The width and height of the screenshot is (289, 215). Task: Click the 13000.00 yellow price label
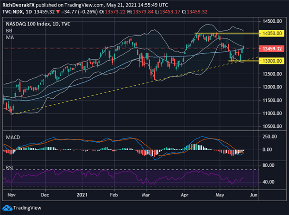[272, 61]
